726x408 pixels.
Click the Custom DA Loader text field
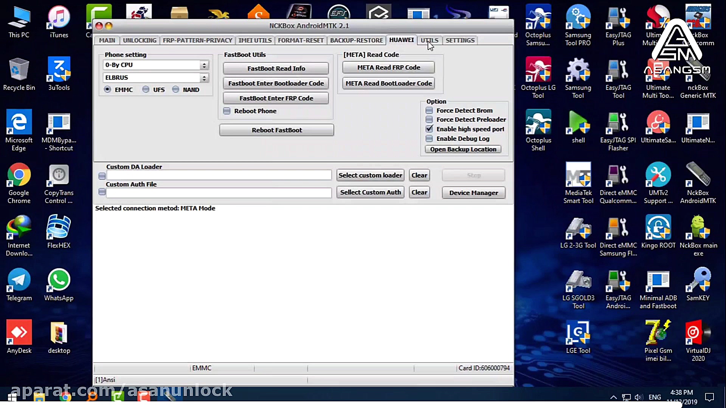tap(219, 175)
